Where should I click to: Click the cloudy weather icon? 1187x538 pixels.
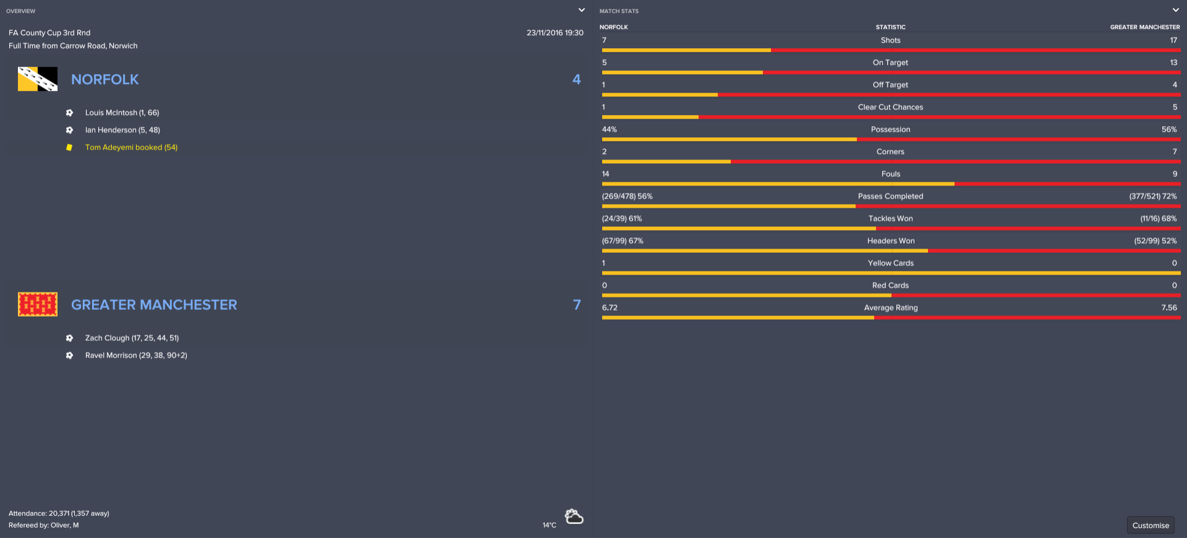pyautogui.click(x=574, y=516)
